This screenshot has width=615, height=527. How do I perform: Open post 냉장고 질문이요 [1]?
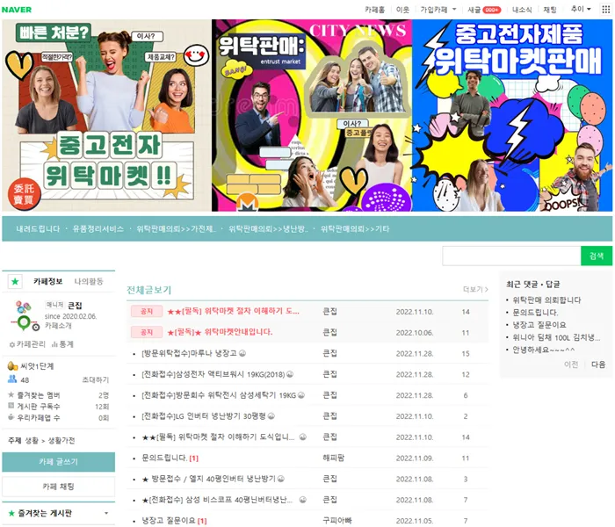click(174, 520)
